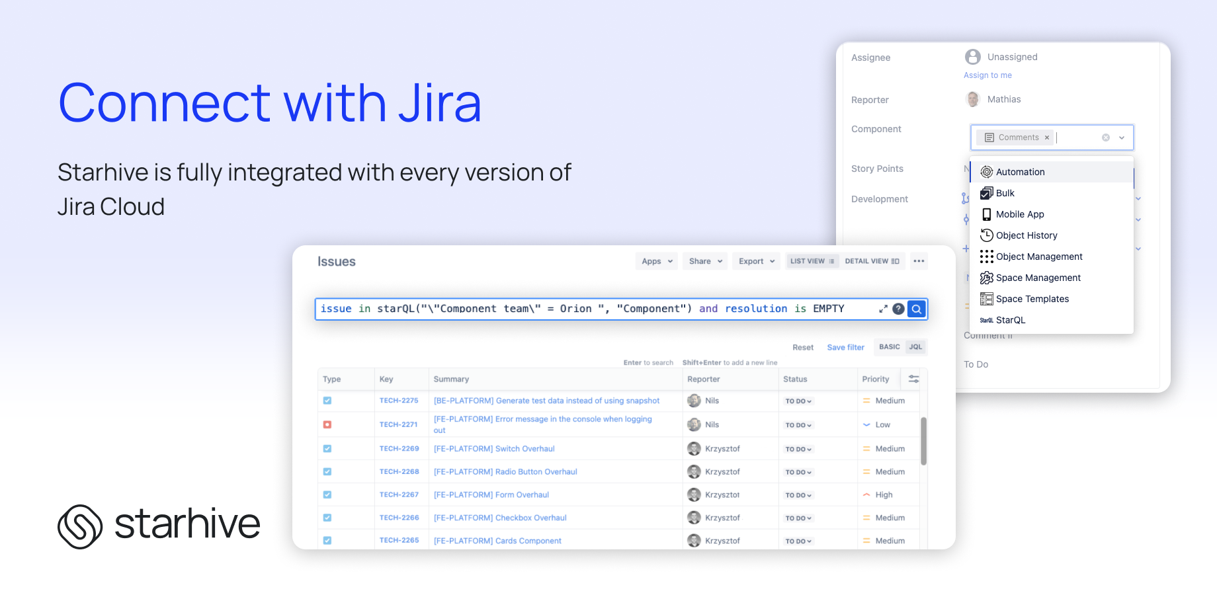Click the Starhive logo
Screen dimensions: 1217x595
coord(159,526)
